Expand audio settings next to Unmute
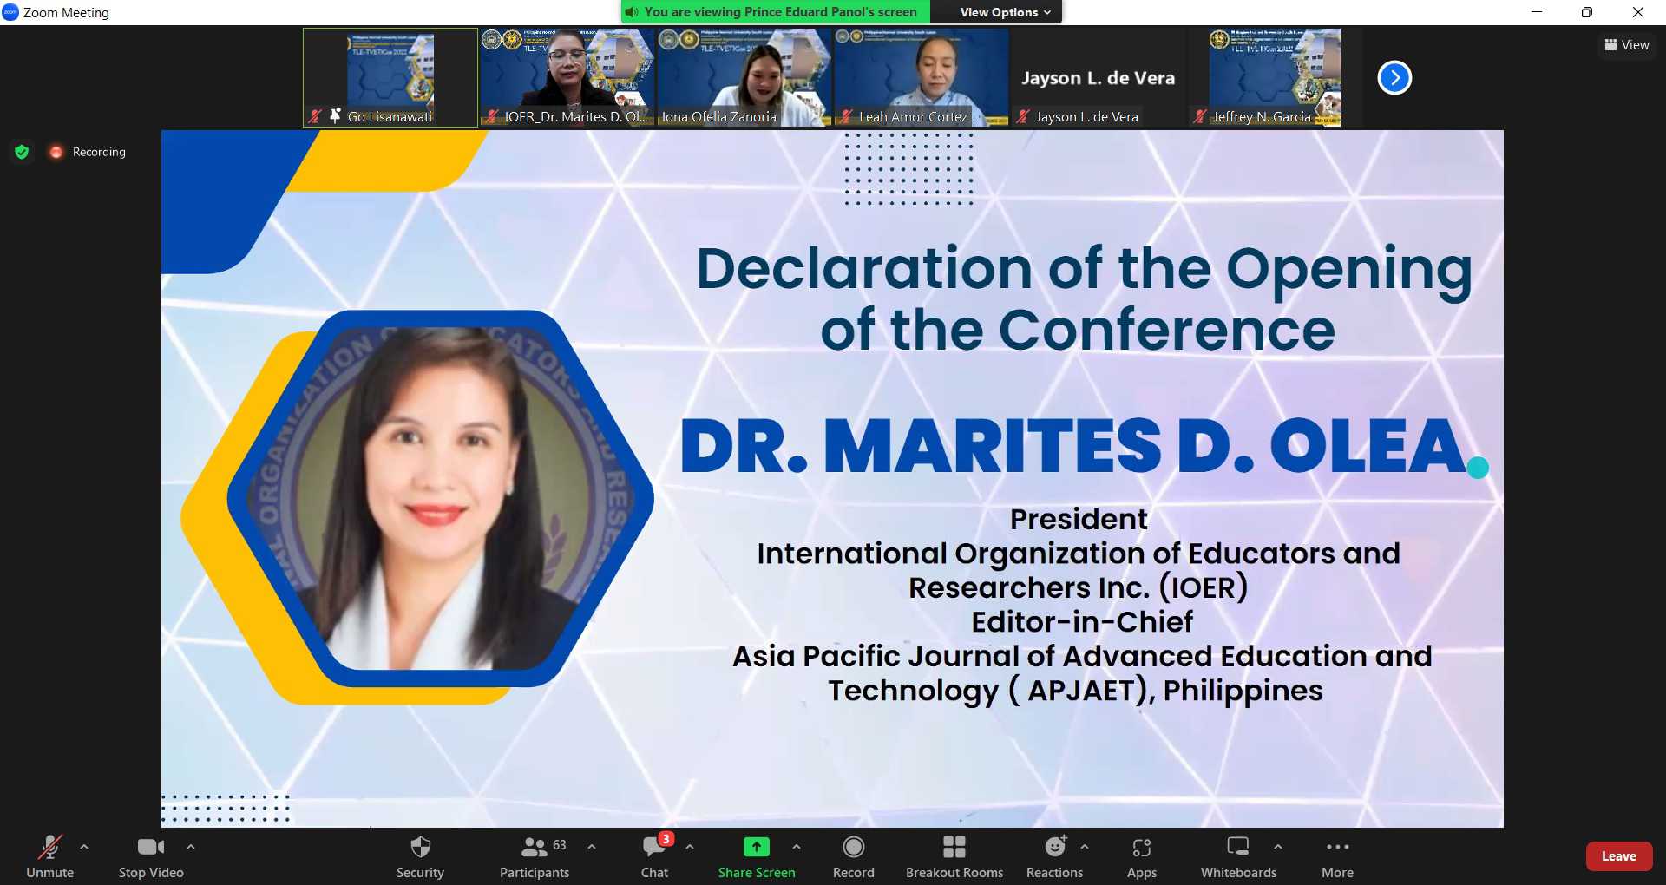The height and width of the screenshot is (885, 1666). [83, 848]
